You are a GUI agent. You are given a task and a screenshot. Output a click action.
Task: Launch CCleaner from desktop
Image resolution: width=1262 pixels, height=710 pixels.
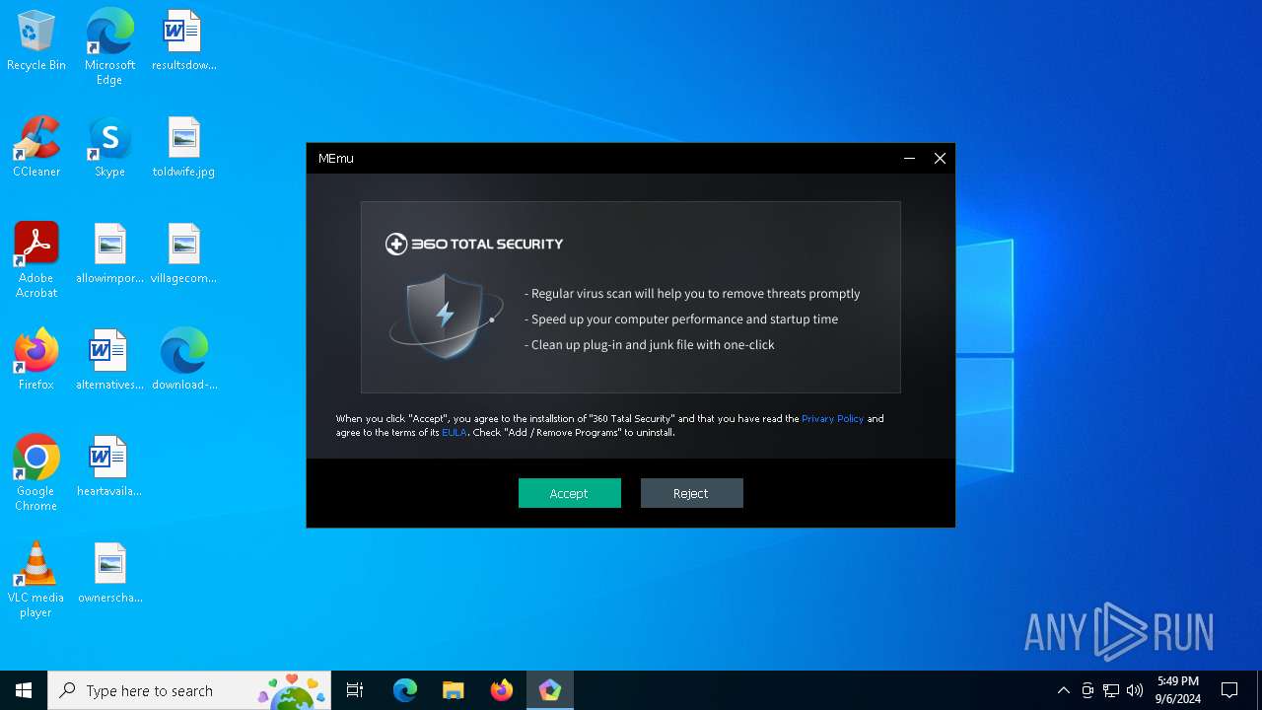[x=36, y=148]
